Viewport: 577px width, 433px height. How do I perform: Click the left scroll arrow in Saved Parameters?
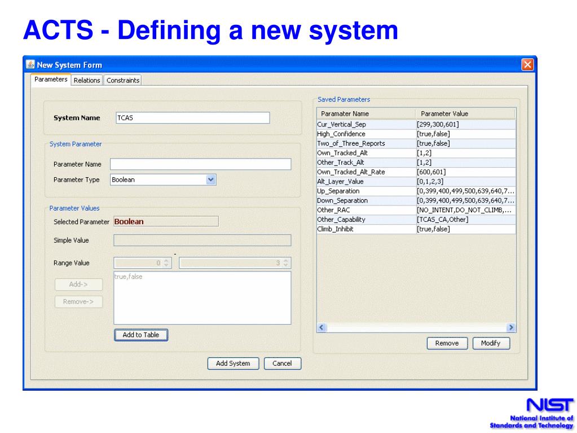tap(321, 327)
